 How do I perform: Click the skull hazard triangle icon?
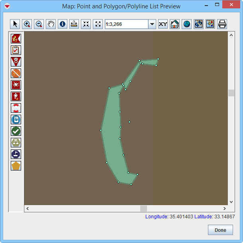(x=16, y=62)
